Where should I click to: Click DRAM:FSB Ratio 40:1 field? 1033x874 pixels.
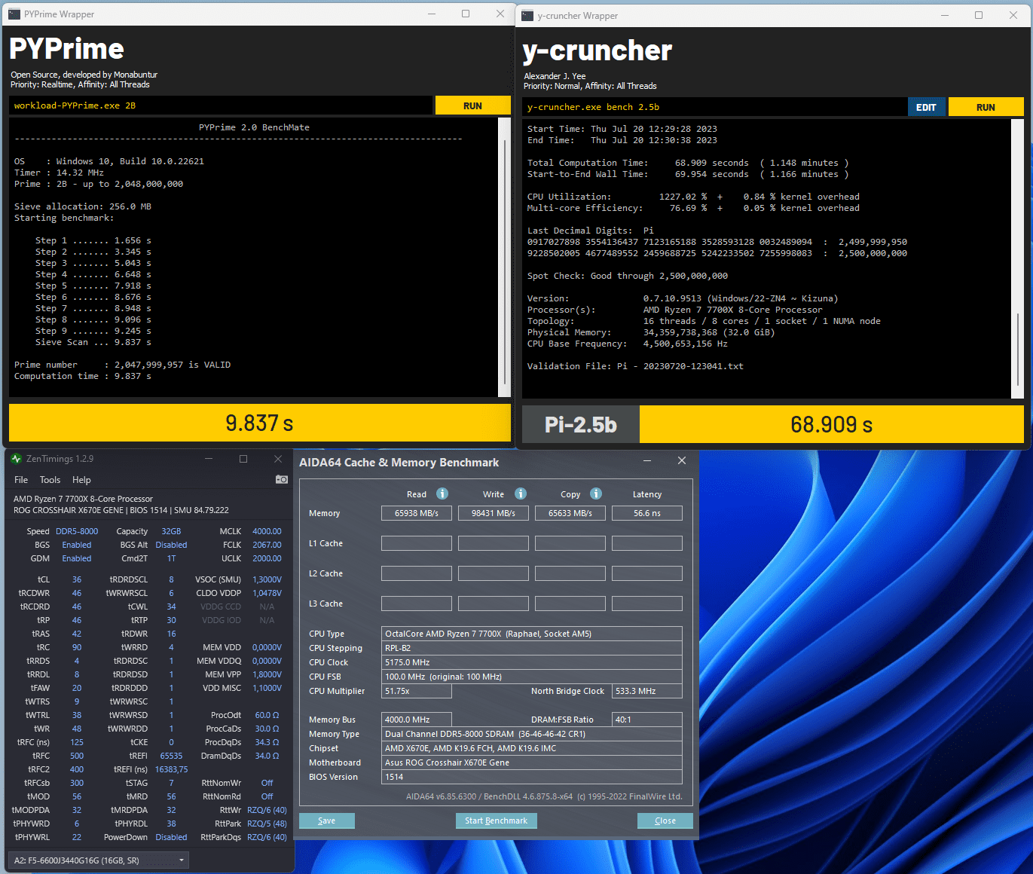647,720
